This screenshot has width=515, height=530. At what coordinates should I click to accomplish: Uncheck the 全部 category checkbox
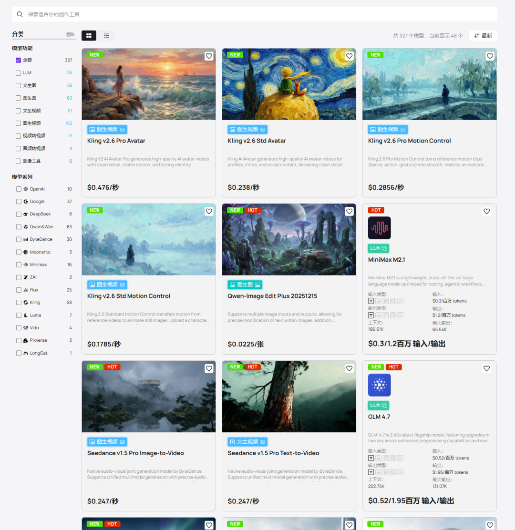(x=18, y=60)
